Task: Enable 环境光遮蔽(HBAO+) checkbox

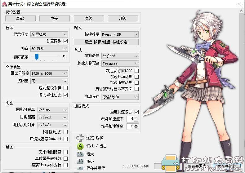Action: (x=66, y=139)
